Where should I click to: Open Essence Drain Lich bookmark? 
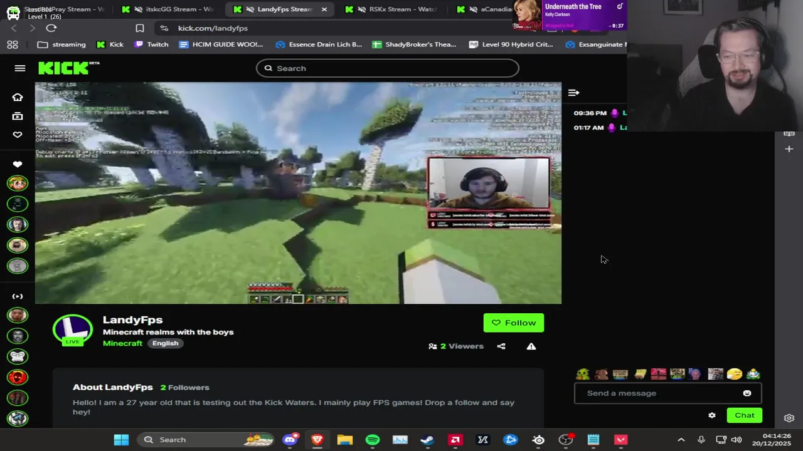pyautogui.click(x=319, y=44)
